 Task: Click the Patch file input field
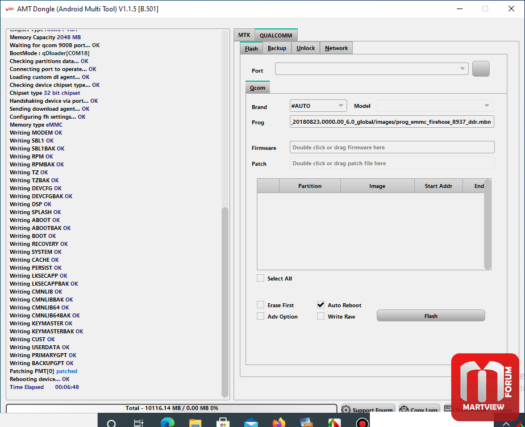coord(391,164)
